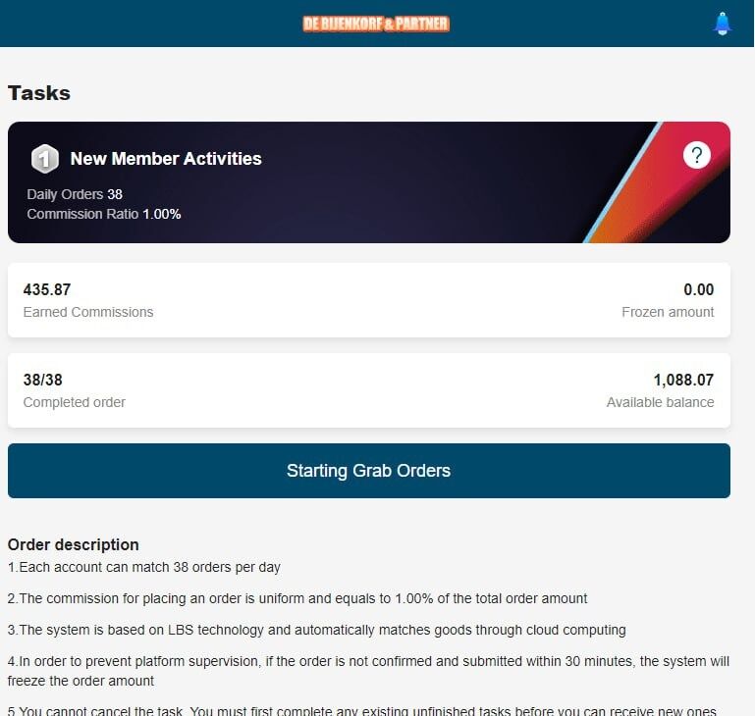Click the Available balance 1,088.07 figure

tap(683, 380)
